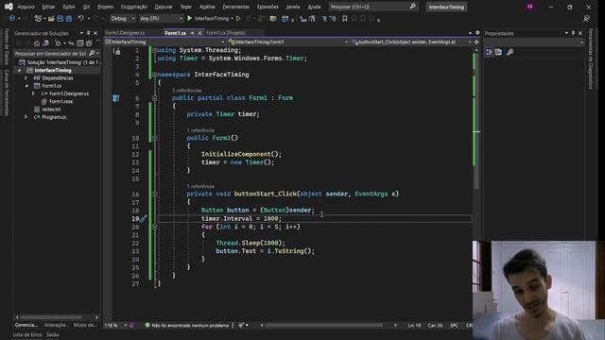Switch to the Form1.Designer.cs tab
The width and height of the screenshot is (605, 340).
pyautogui.click(x=125, y=33)
